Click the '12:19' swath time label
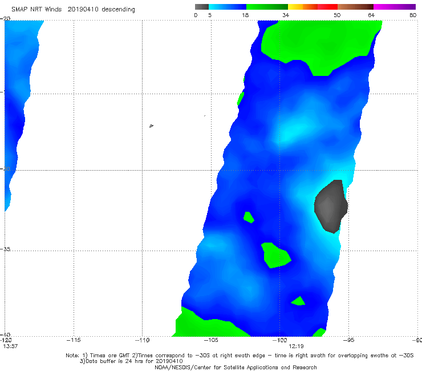Viewport: 422px width, 371px height. (x=296, y=346)
